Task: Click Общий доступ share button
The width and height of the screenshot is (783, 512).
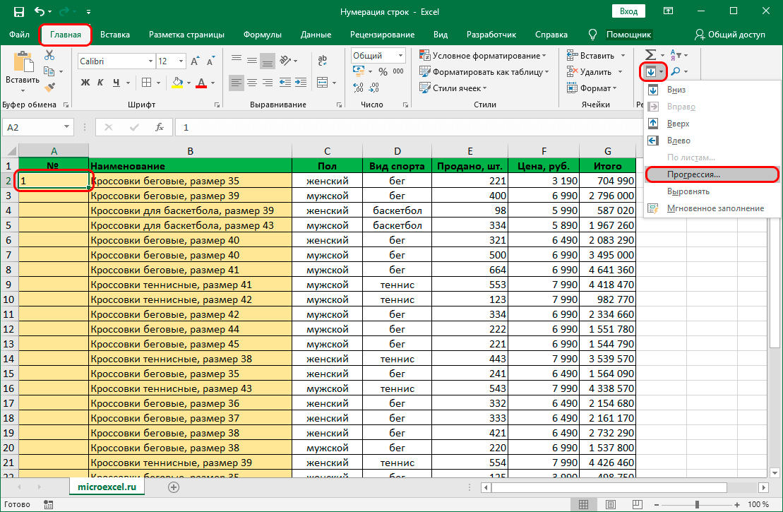Action: [729, 35]
